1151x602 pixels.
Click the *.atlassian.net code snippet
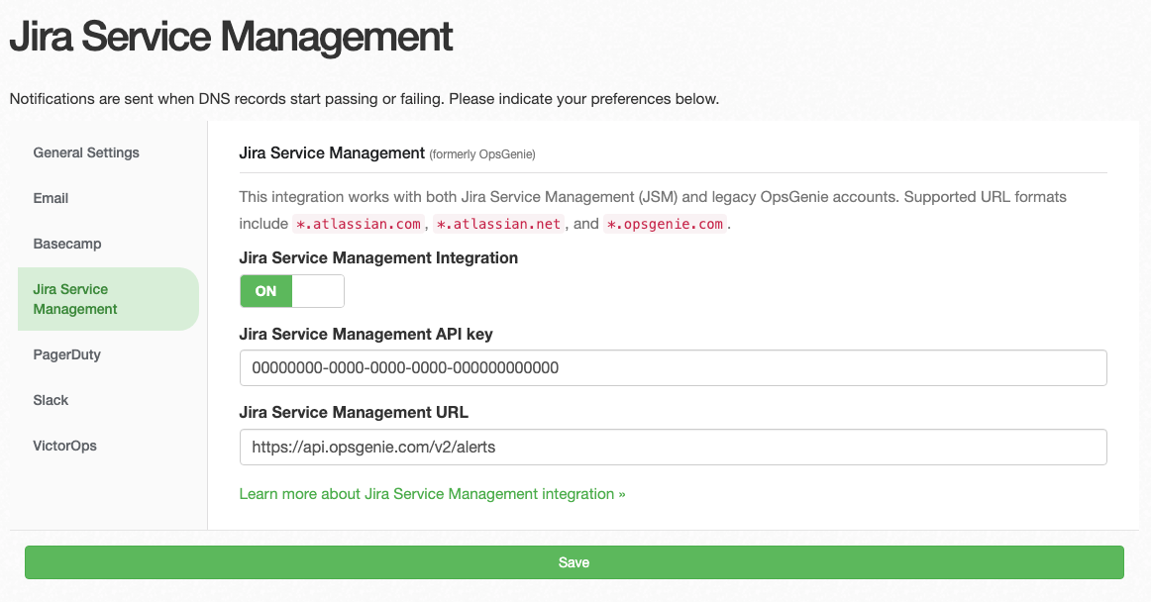(x=500, y=223)
